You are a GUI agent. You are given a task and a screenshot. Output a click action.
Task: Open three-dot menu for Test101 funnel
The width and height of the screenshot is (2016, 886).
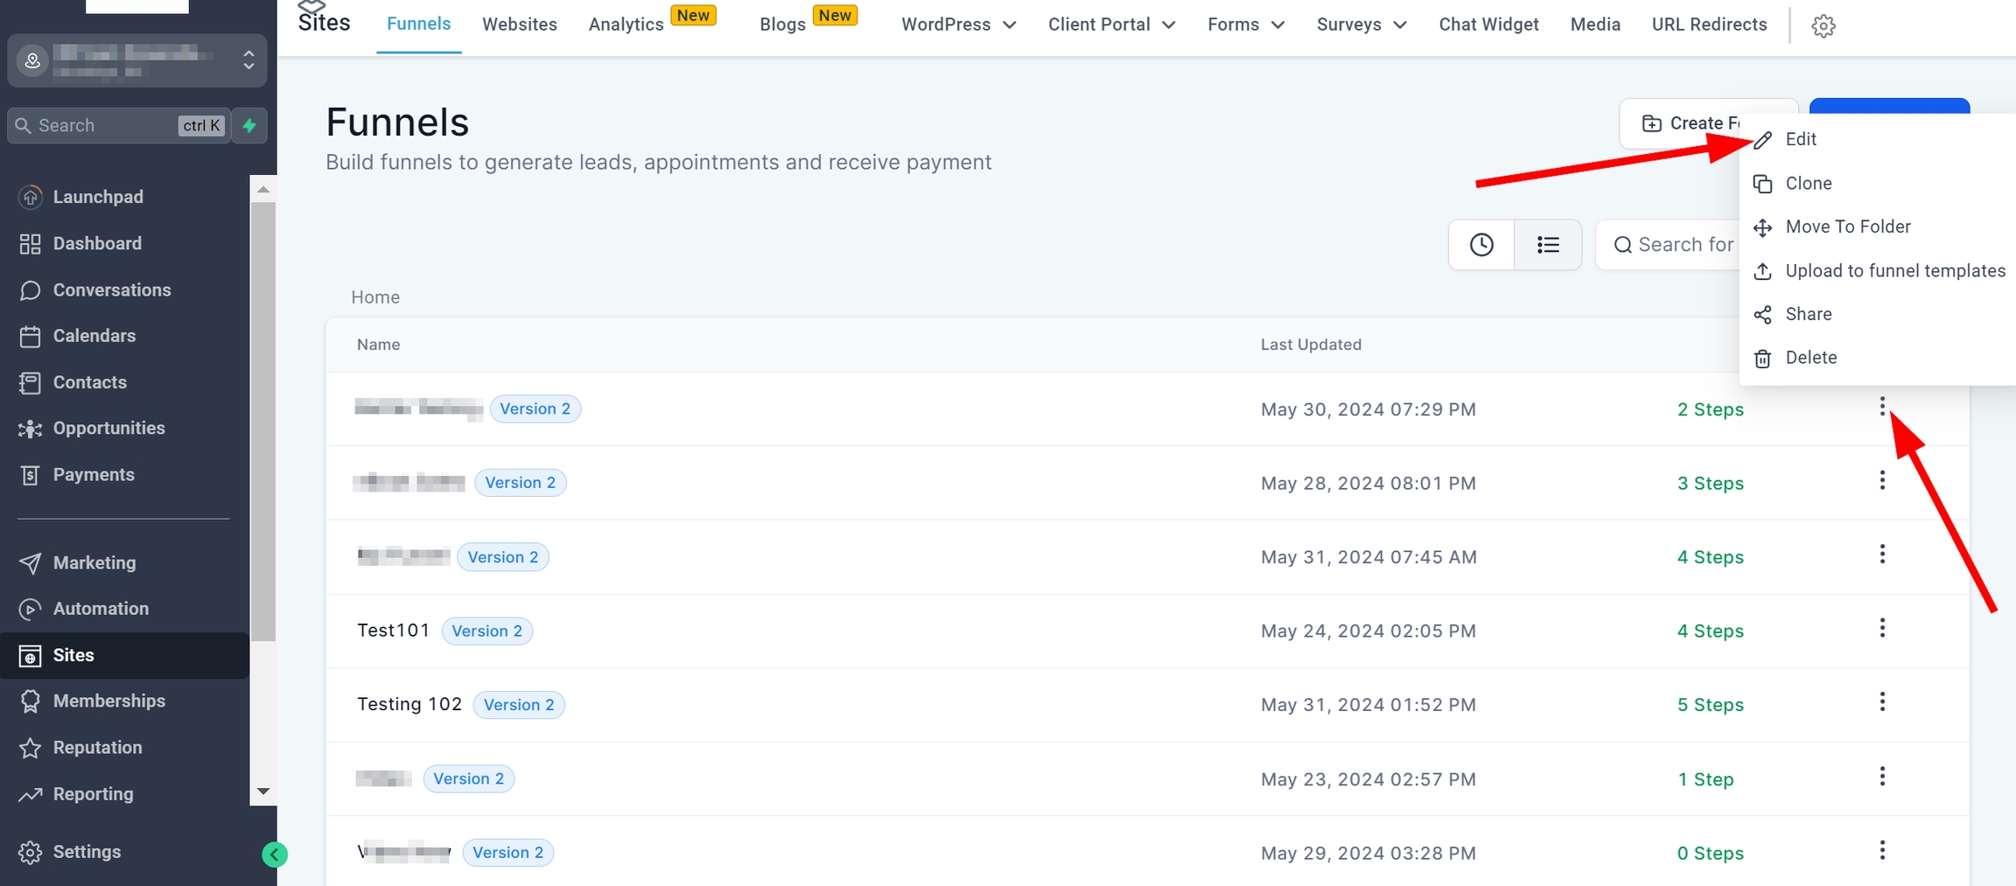pos(1881,628)
